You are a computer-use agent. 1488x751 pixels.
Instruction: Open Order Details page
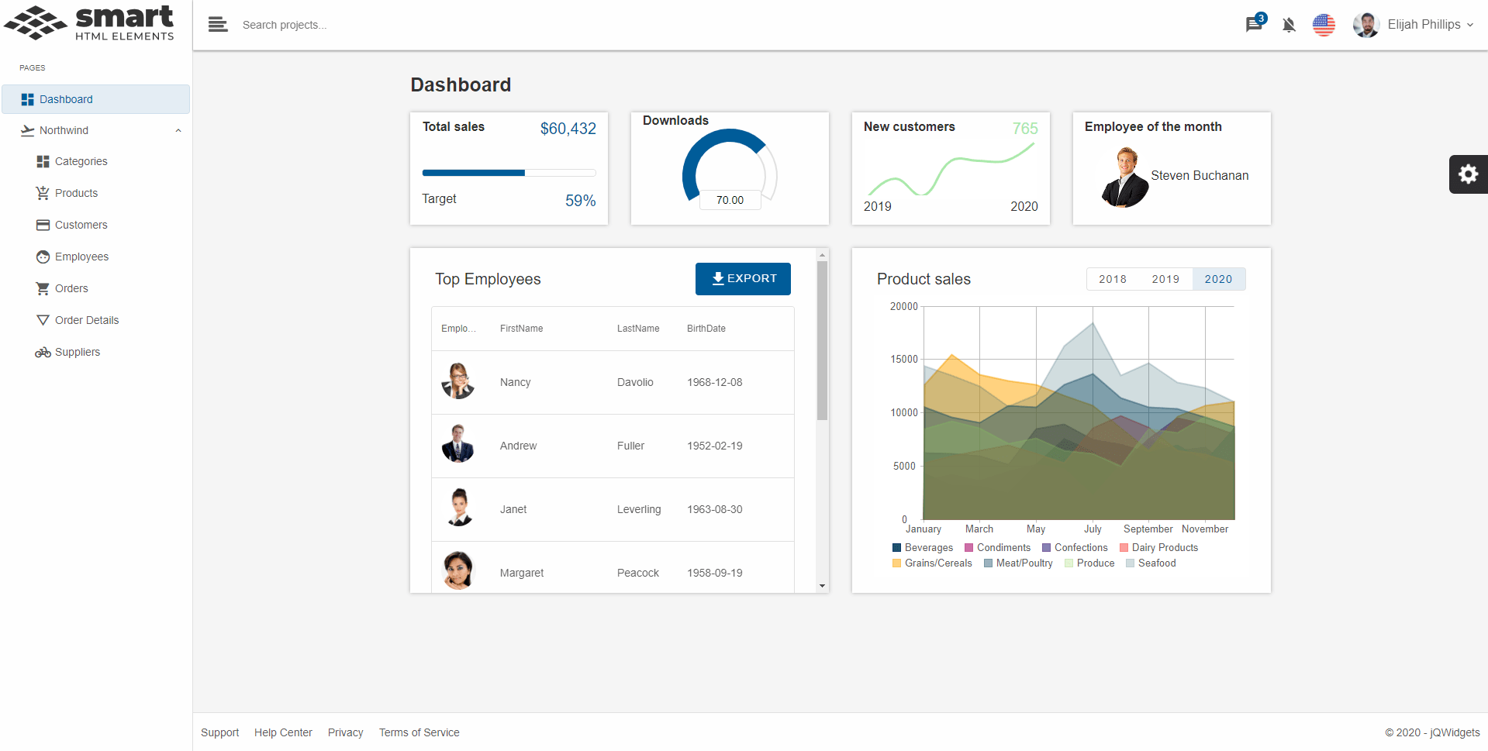point(87,320)
